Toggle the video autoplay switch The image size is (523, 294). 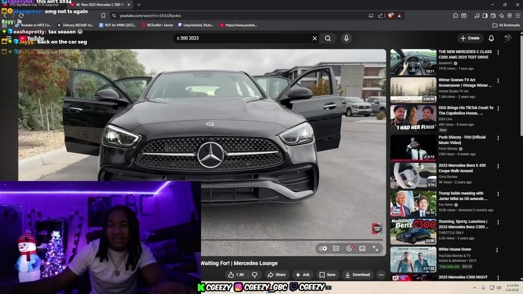click(324, 248)
